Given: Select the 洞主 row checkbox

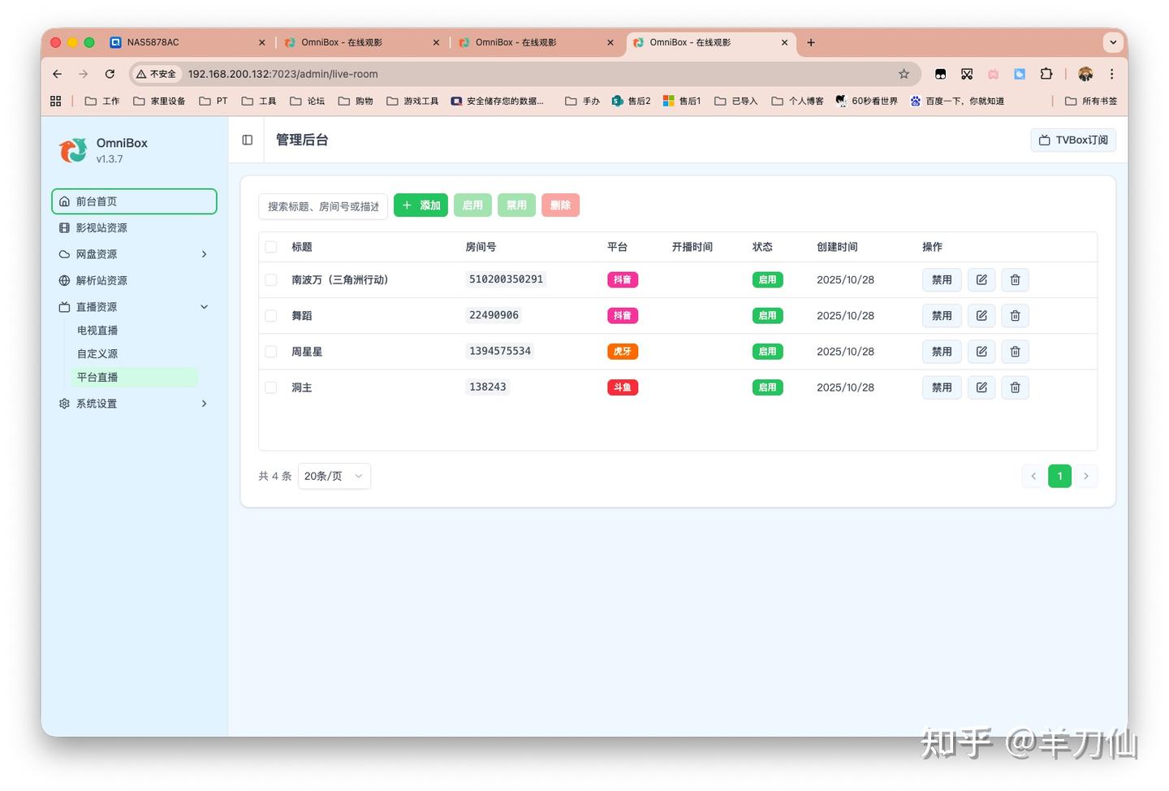Looking at the screenshot, I should pos(271,387).
